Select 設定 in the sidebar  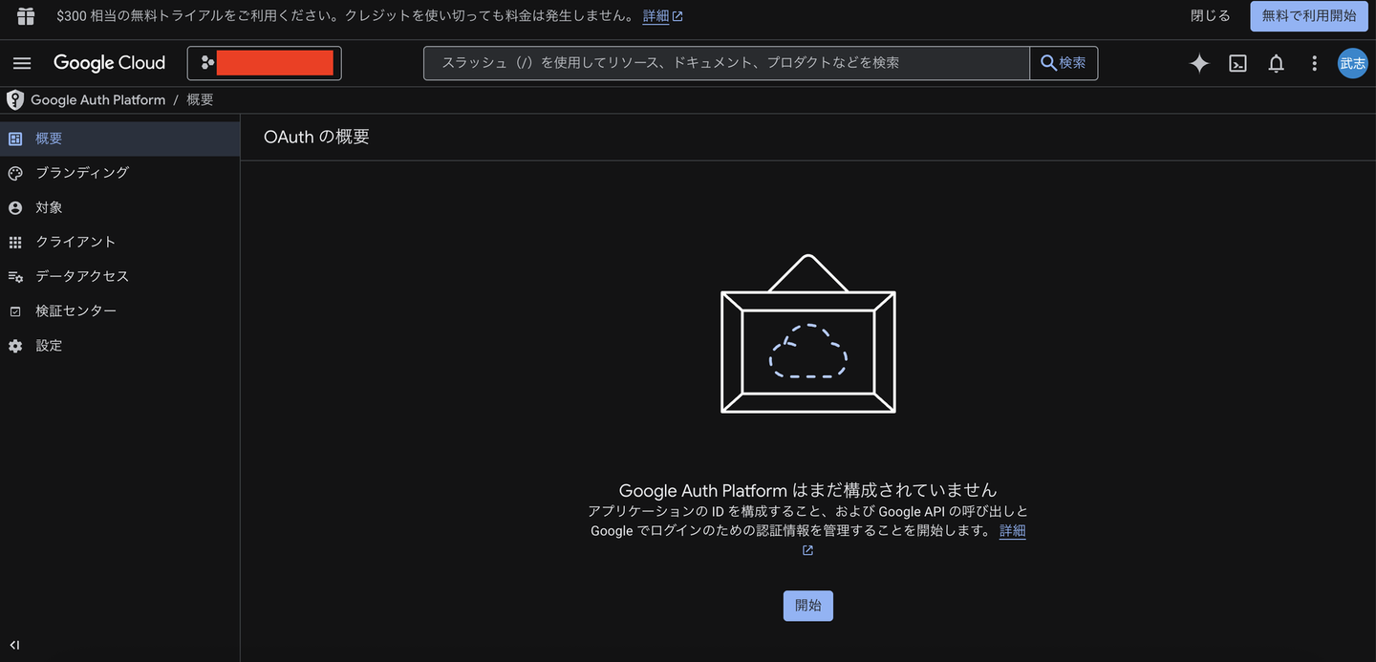(119, 346)
